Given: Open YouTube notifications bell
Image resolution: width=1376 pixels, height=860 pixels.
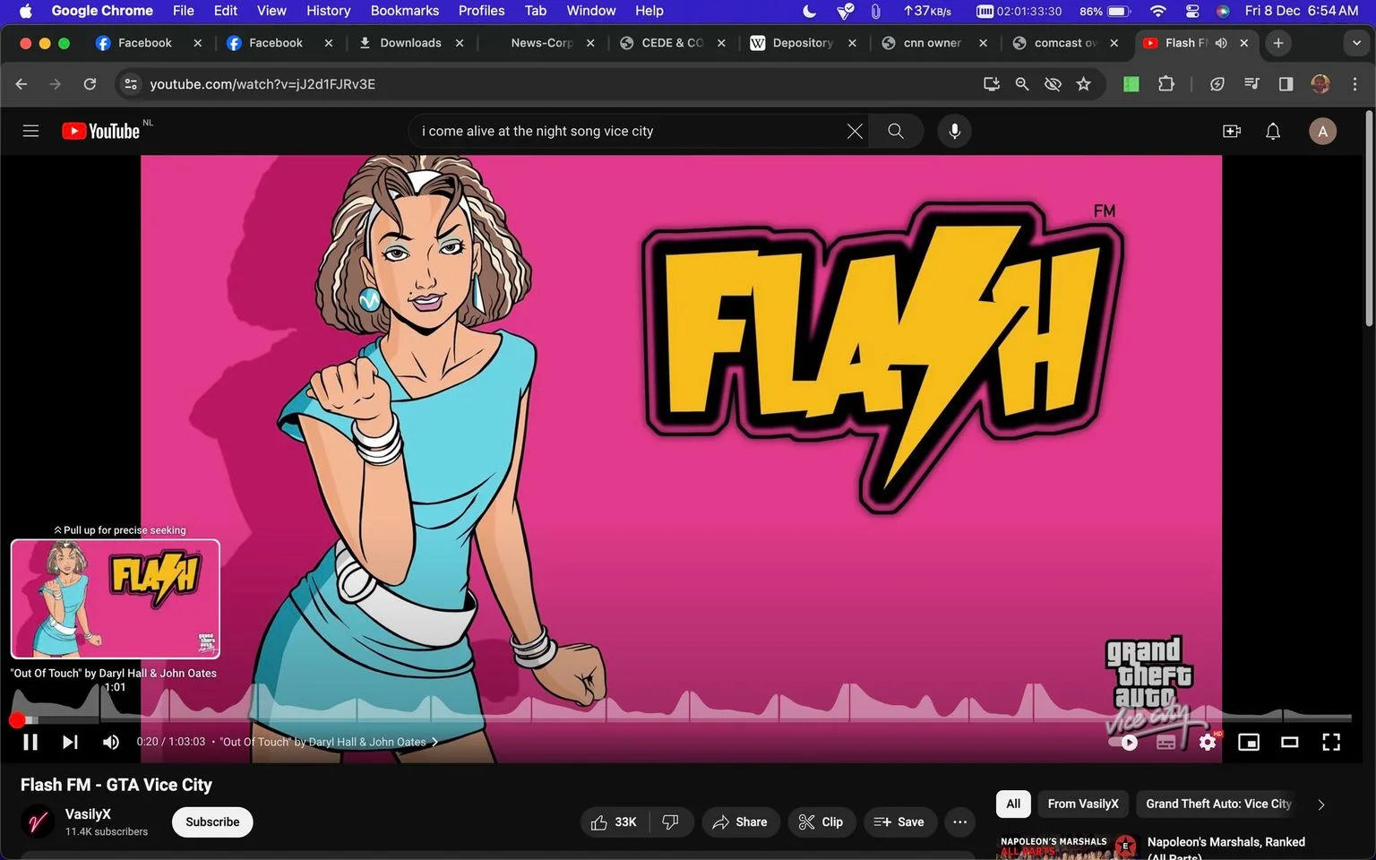Looking at the screenshot, I should [x=1273, y=131].
